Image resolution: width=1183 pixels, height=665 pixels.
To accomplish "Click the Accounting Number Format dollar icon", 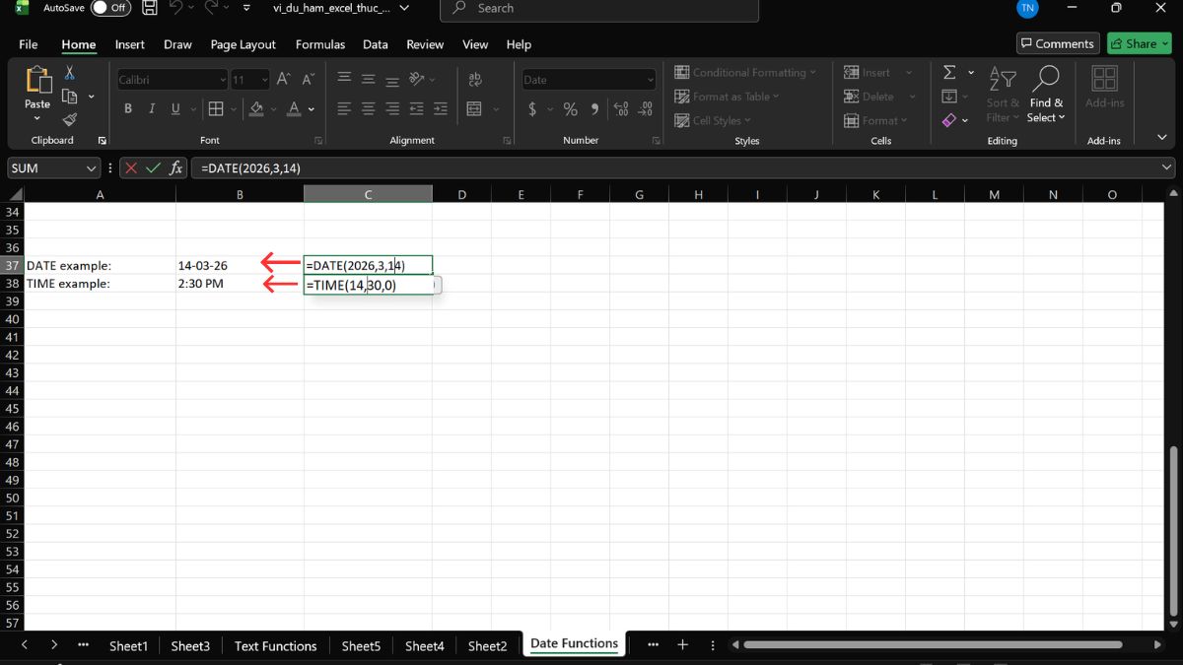I will click(x=532, y=109).
